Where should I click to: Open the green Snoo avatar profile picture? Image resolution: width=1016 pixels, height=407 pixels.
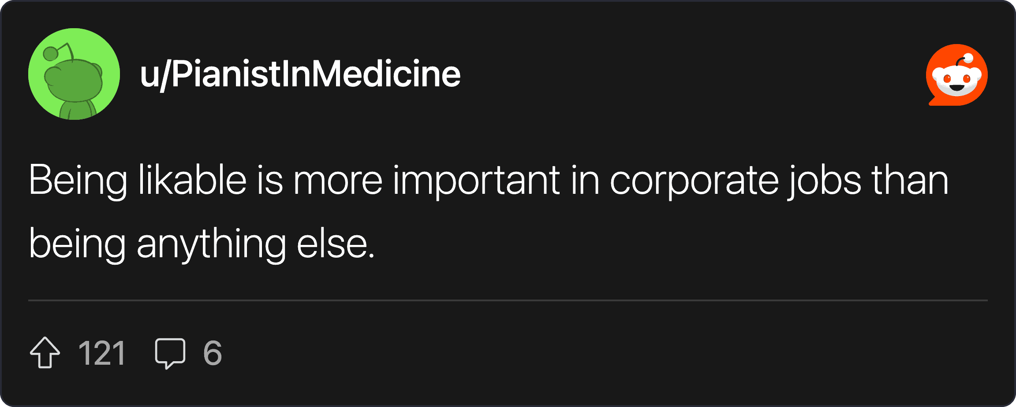[74, 74]
